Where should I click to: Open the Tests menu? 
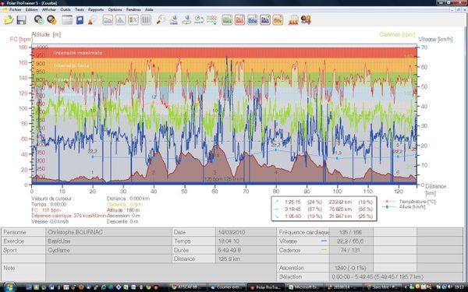[80, 9]
